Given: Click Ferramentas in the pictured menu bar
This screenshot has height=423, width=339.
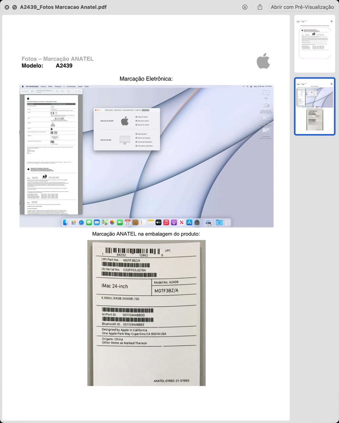Looking at the screenshot, I should coord(71,86).
